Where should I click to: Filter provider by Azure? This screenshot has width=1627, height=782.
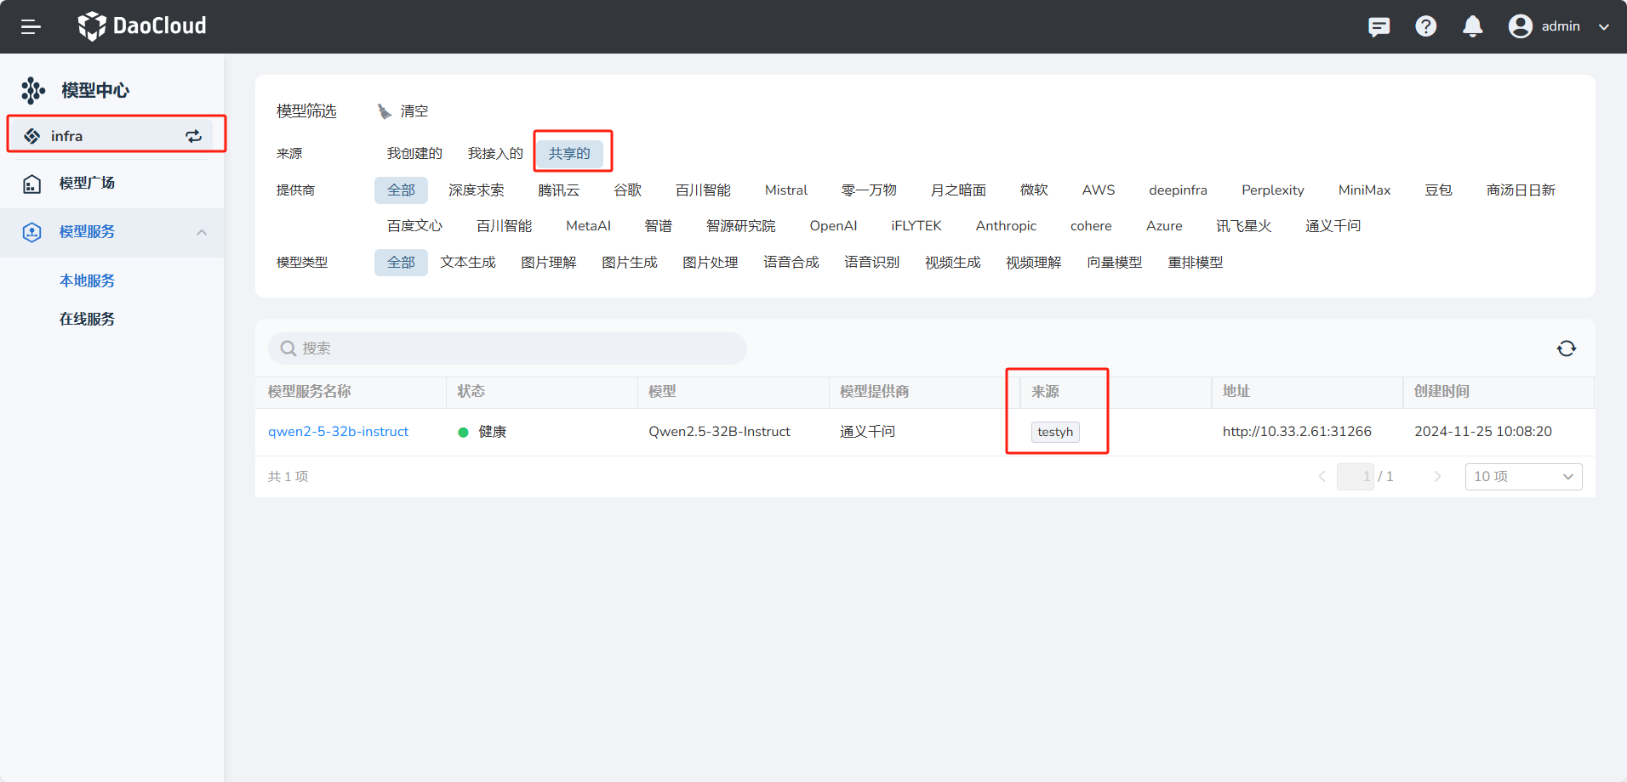(1164, 226)
